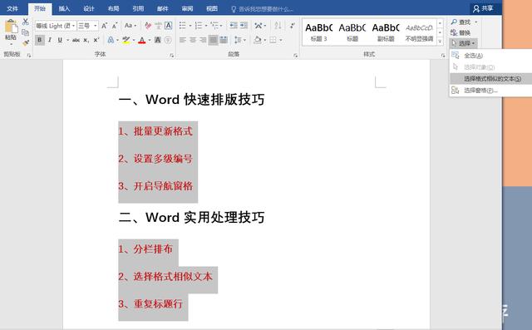
Task: Open the 选择 dropdown button
Action: (x=464, y=43)
